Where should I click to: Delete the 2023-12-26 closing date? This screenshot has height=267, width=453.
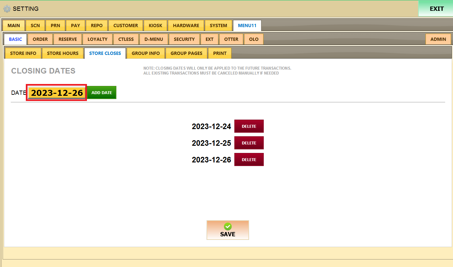coord(249,159)
